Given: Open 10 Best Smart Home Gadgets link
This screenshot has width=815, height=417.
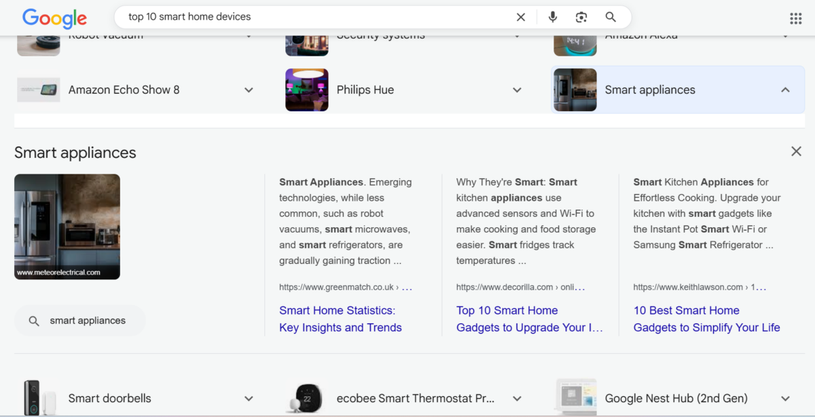Looking at the screenshot, I should (706, 319).
